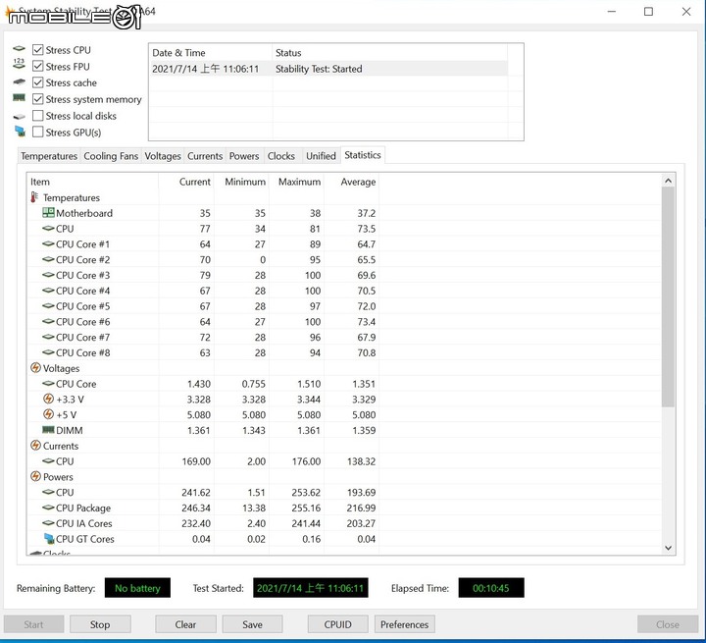Maximize the System Stability Test window

[x=648, y=12]
